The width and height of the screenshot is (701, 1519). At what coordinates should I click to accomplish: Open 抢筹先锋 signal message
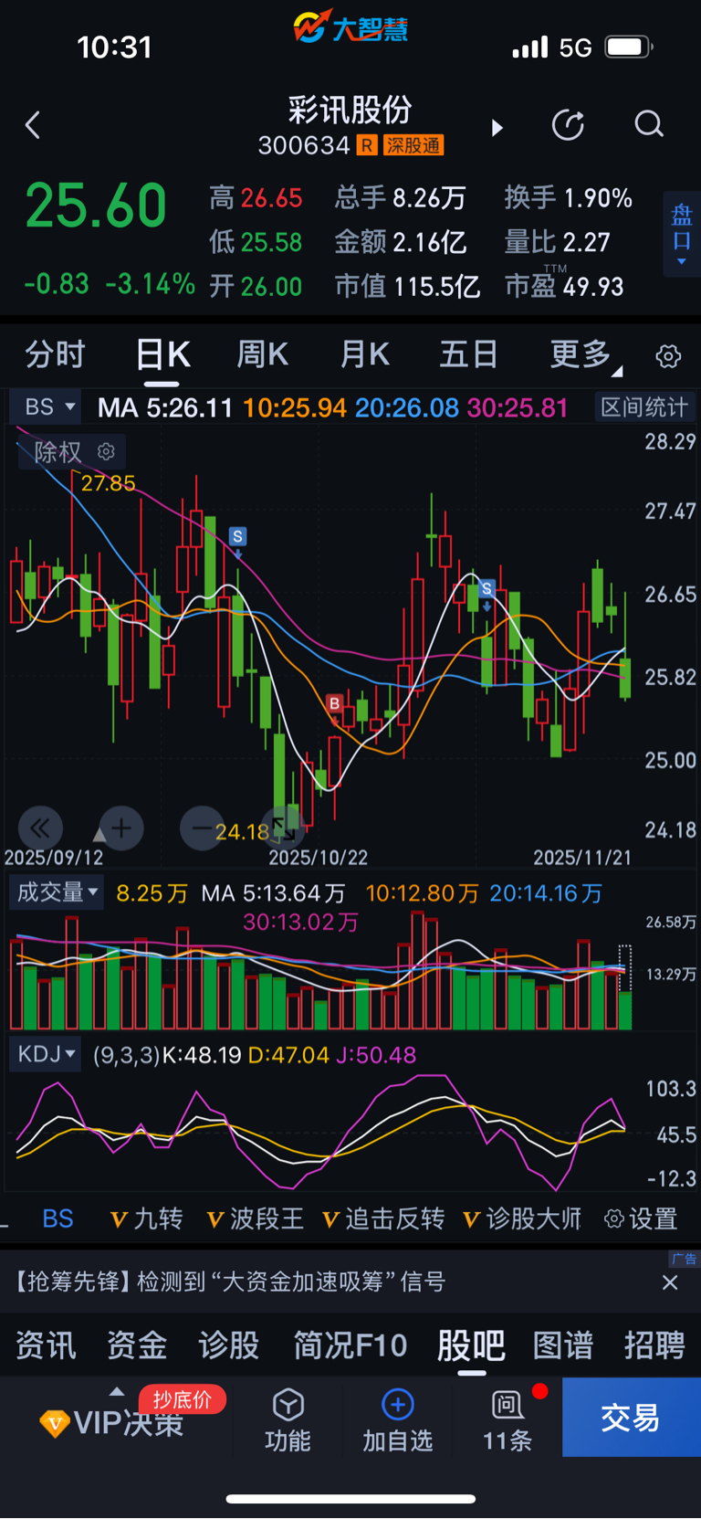pos(229,1282)
